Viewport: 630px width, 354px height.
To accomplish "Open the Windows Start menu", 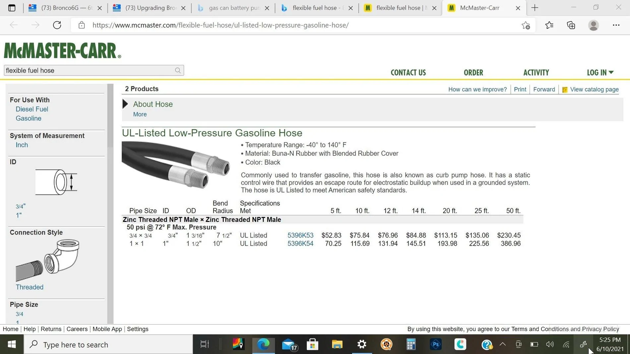I will [12, 344].
